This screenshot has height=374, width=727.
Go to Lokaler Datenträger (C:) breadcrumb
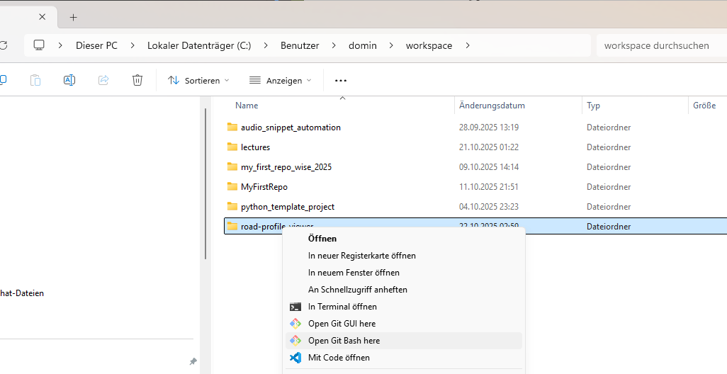pyautogui.click(x=199, y=45)
